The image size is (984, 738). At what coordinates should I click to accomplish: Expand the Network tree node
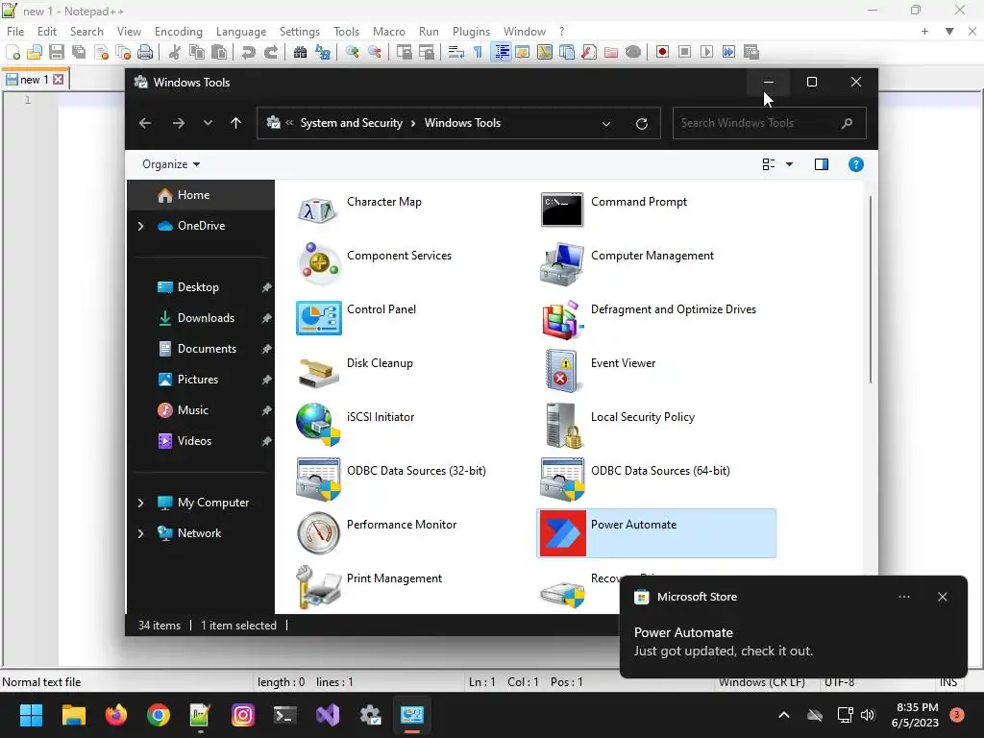pyautogui.click(x=140, y=533)
